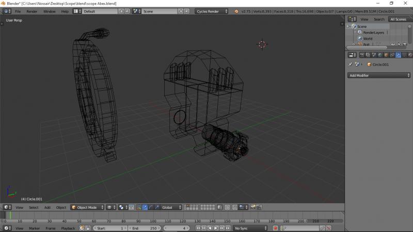Delete the Scene with X icon

pyautogui.click(x=186, y=11)
